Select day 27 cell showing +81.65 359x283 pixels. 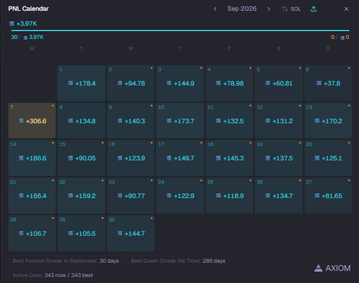coord(328,196)
